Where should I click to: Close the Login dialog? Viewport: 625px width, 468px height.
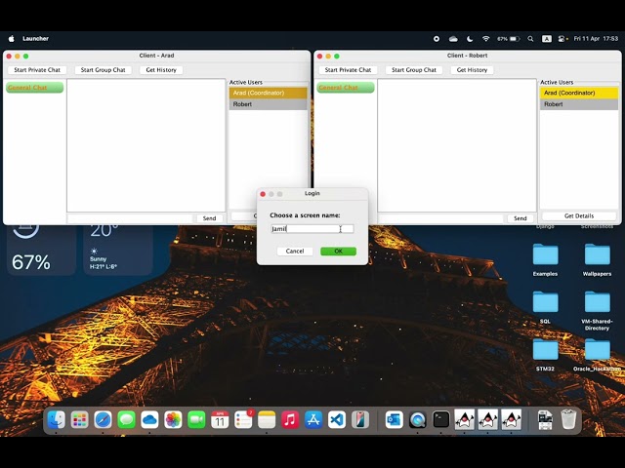coord(263,194)
